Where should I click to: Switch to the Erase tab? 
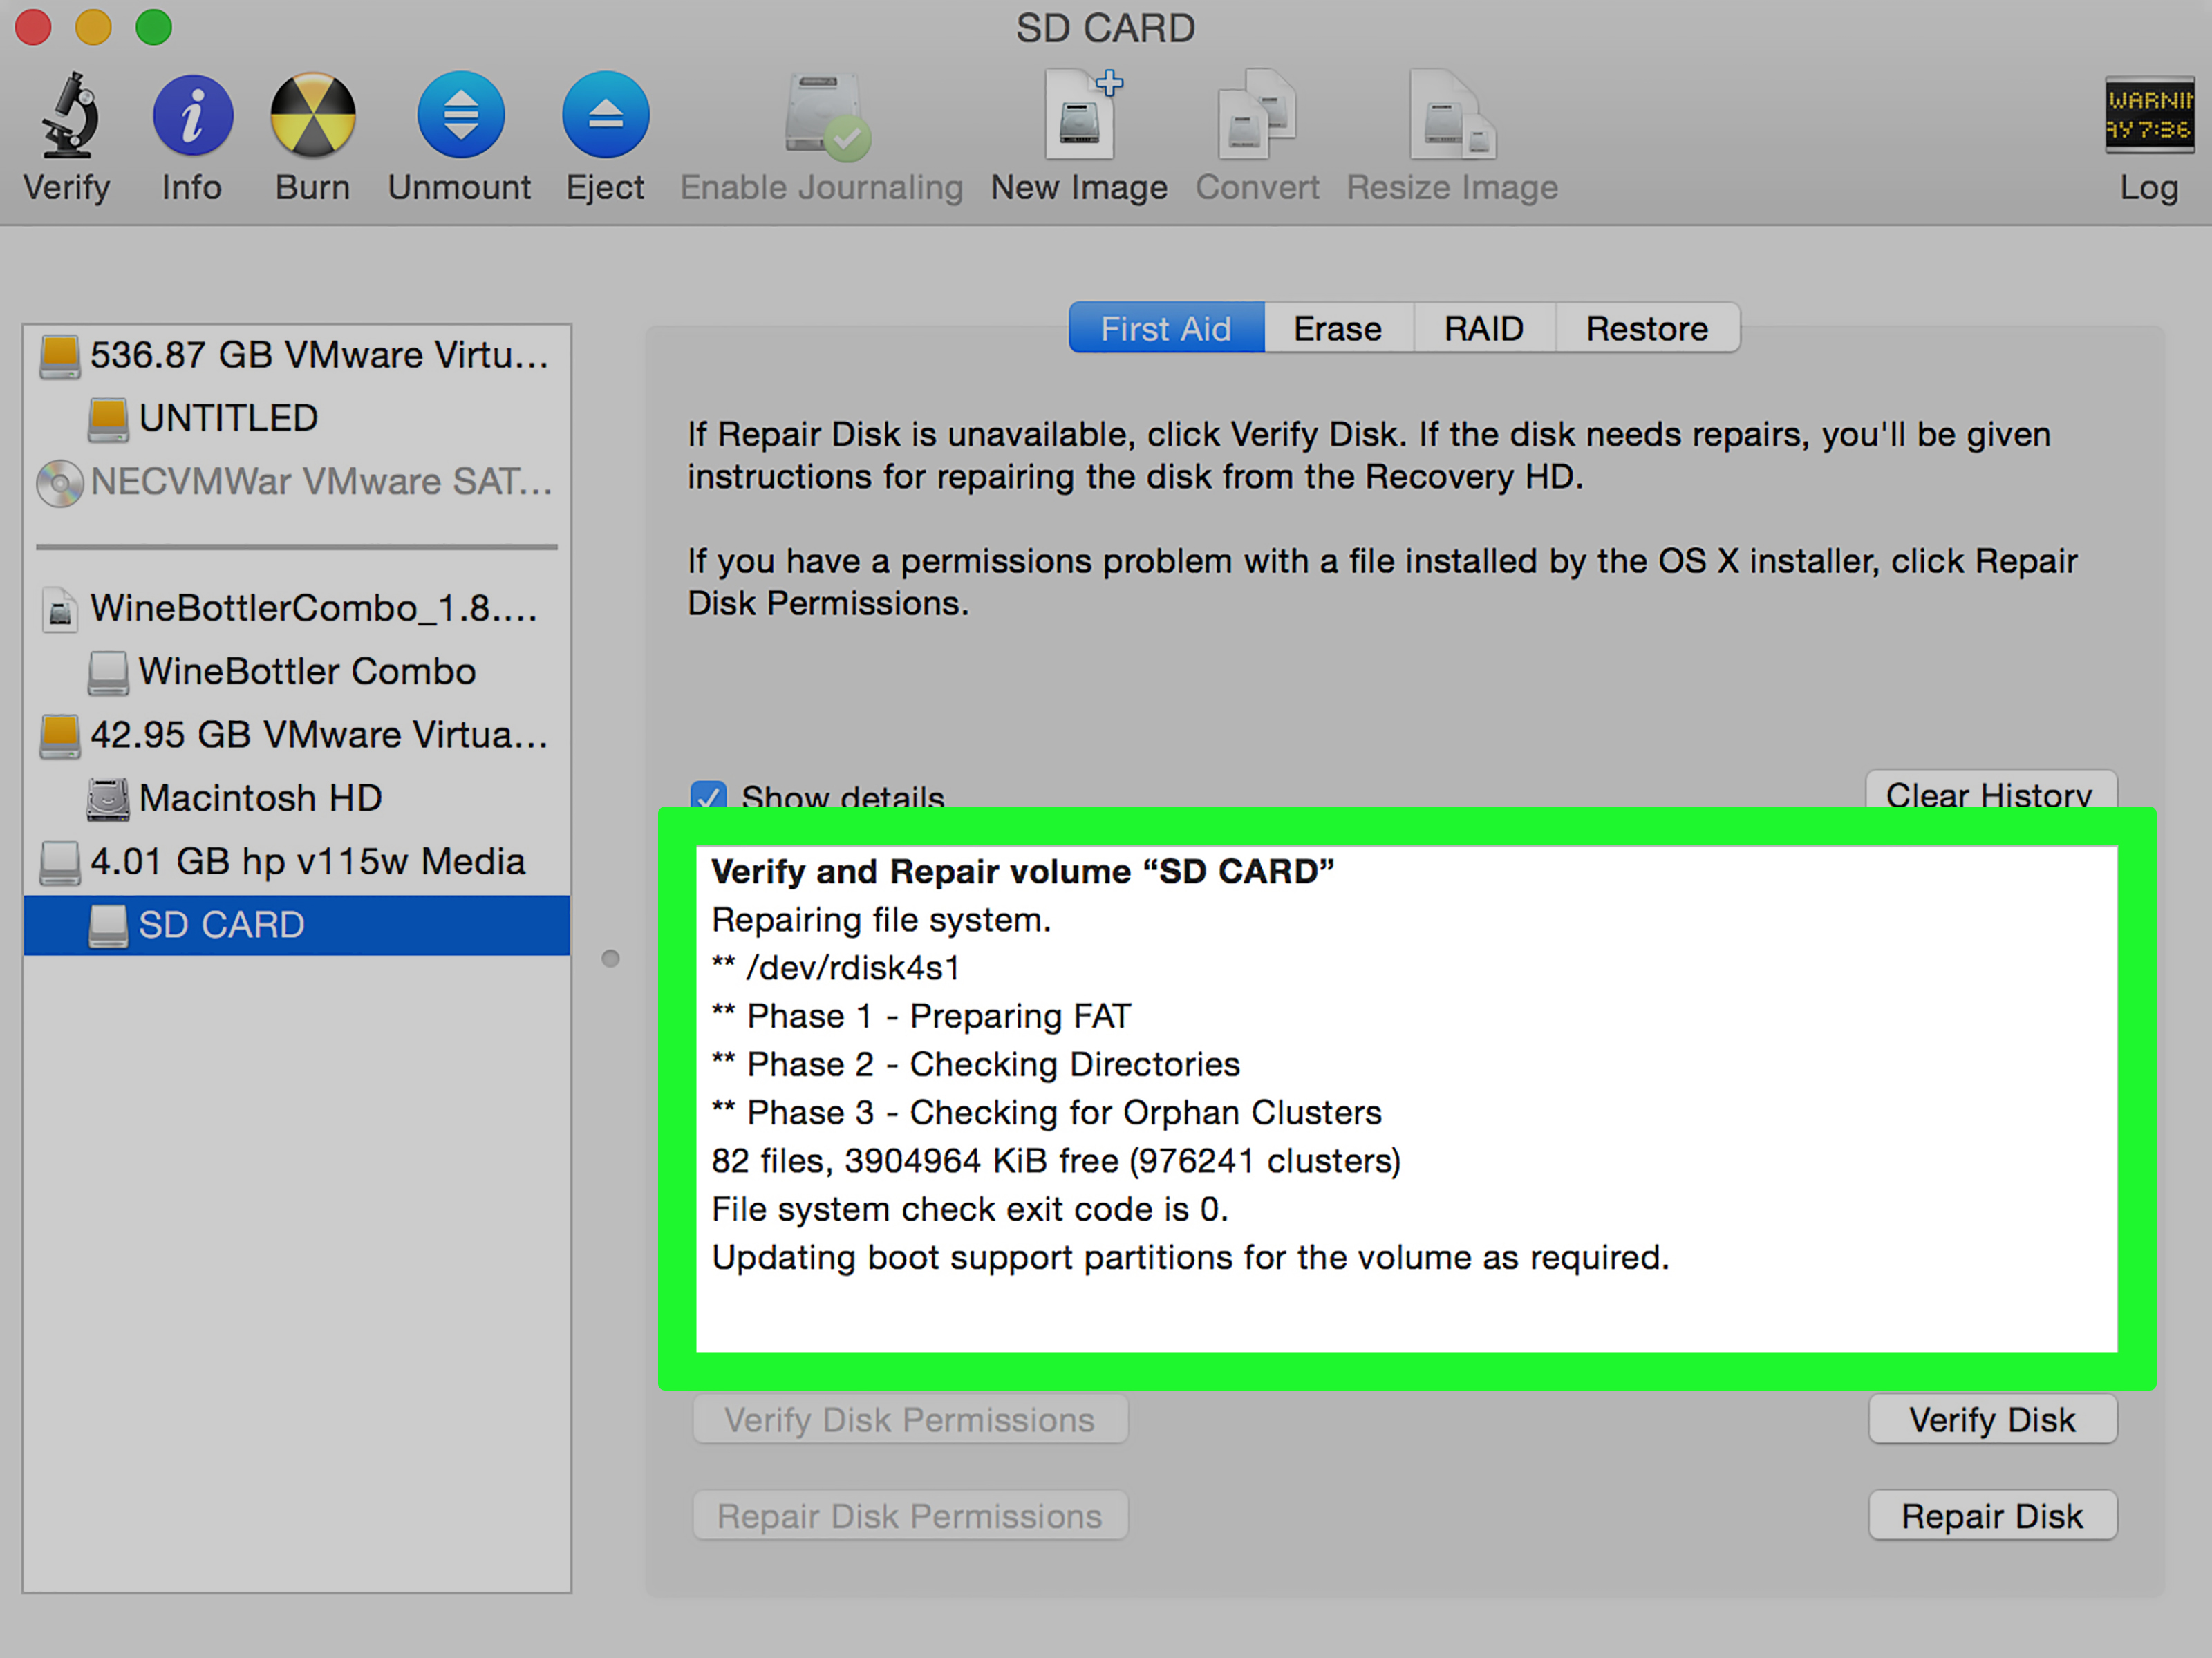tap(1338, 328)
